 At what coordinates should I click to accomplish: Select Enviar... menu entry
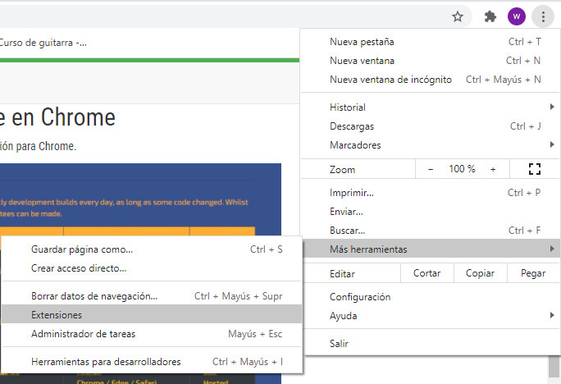[431, 212]
